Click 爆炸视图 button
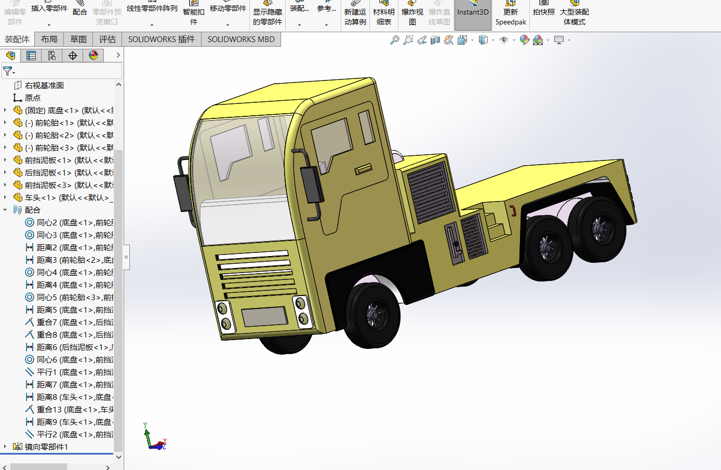Image resolution: width=721 pixels, height=470 pixels. point(412,14)
